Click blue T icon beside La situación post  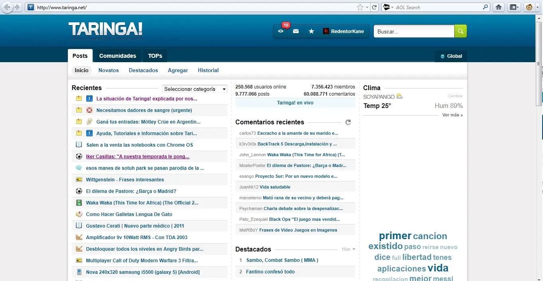coord(89,98)
